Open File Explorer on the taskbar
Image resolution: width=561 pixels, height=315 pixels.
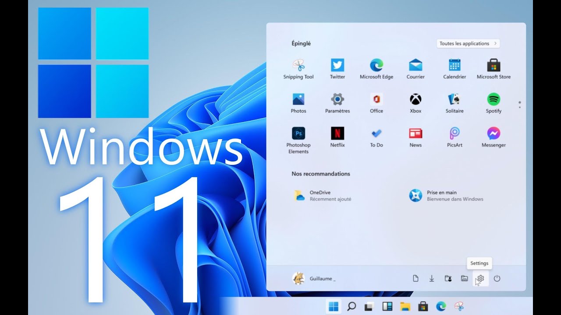tap(405, 306)
